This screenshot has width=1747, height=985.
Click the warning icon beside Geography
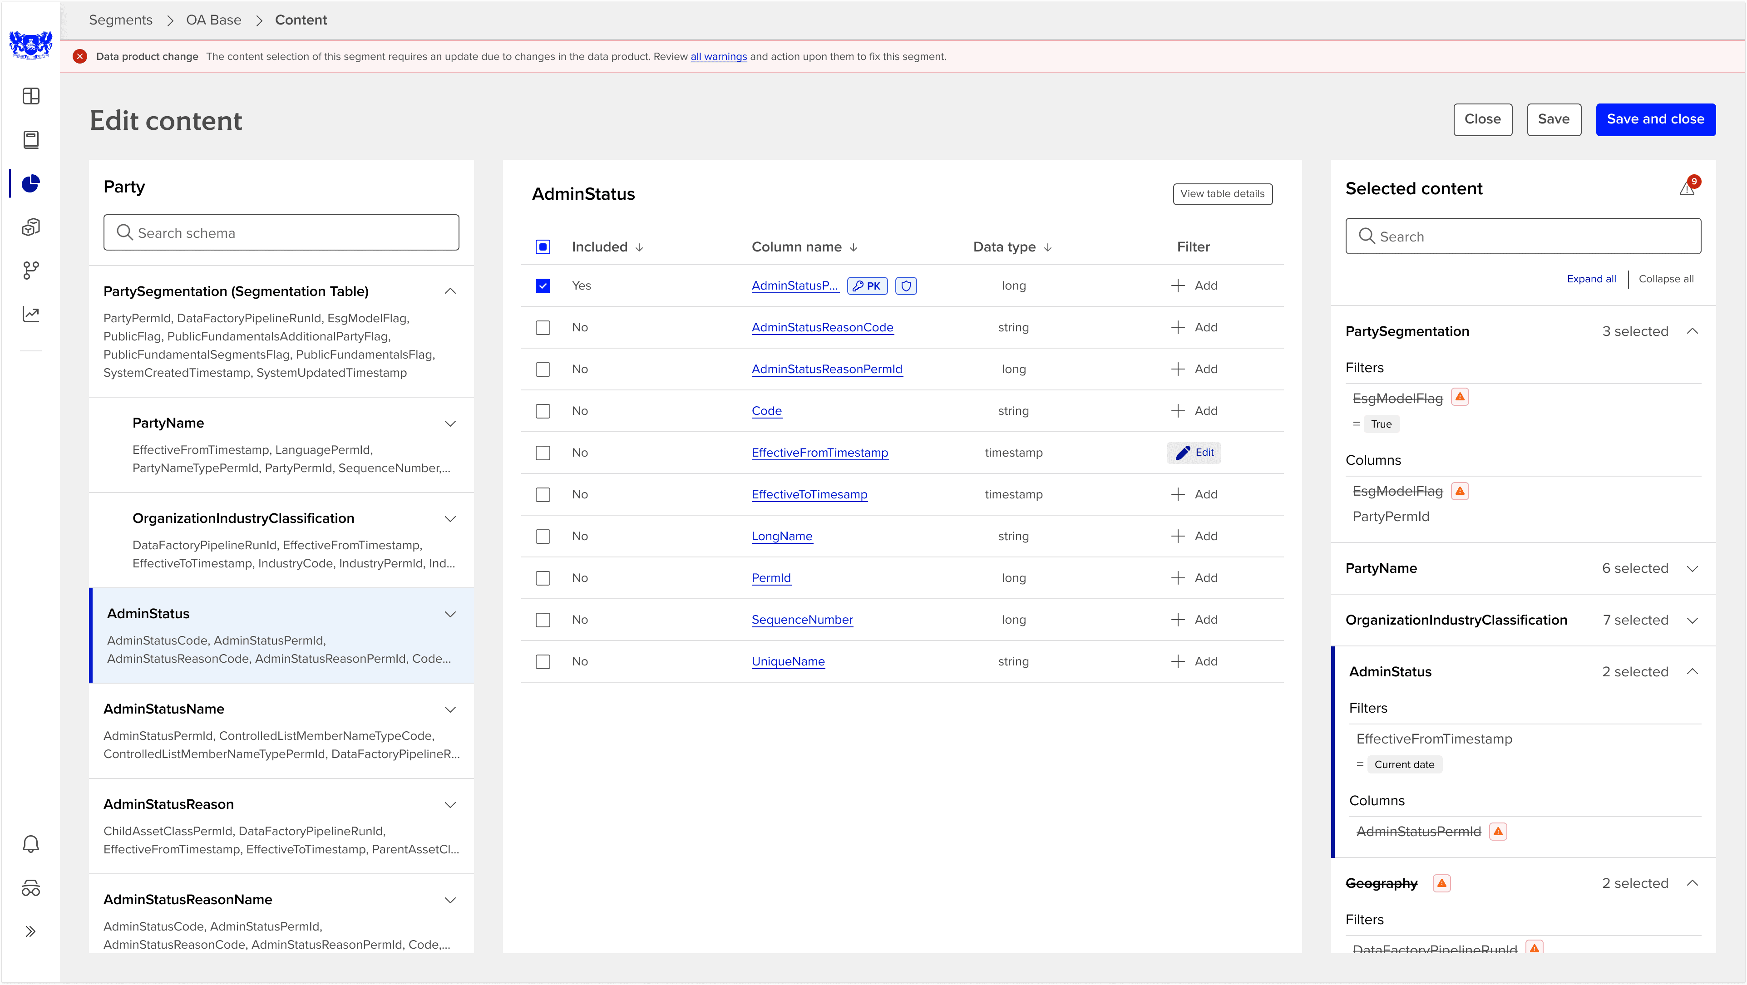coord(1442,883)
